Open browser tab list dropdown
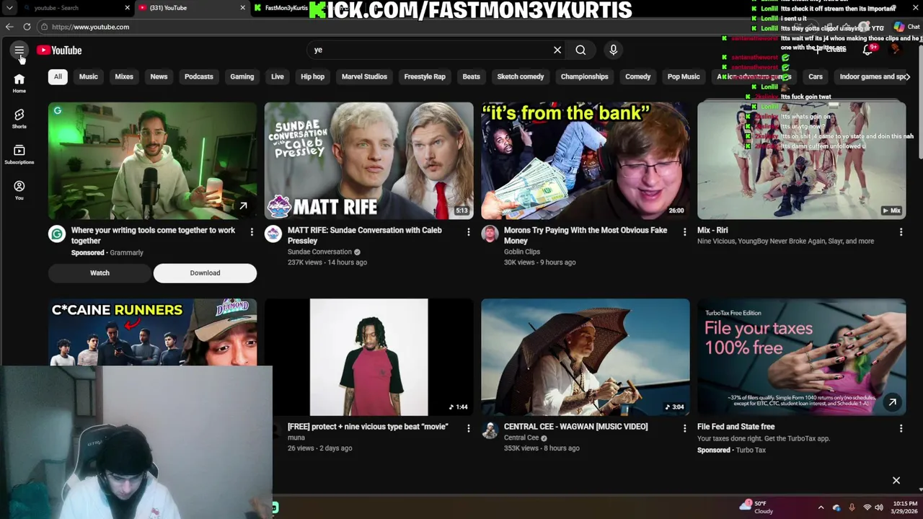 tap(9, 8)
